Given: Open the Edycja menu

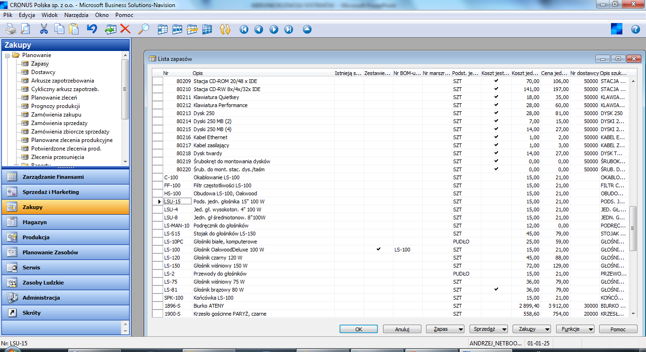Looking at the screenshot, I should (27, 15).
